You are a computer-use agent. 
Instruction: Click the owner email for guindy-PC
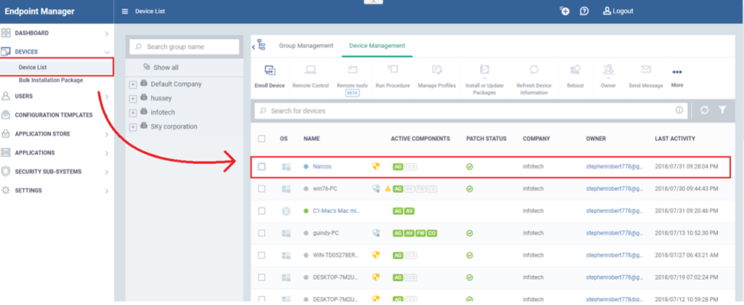(615, 233)
